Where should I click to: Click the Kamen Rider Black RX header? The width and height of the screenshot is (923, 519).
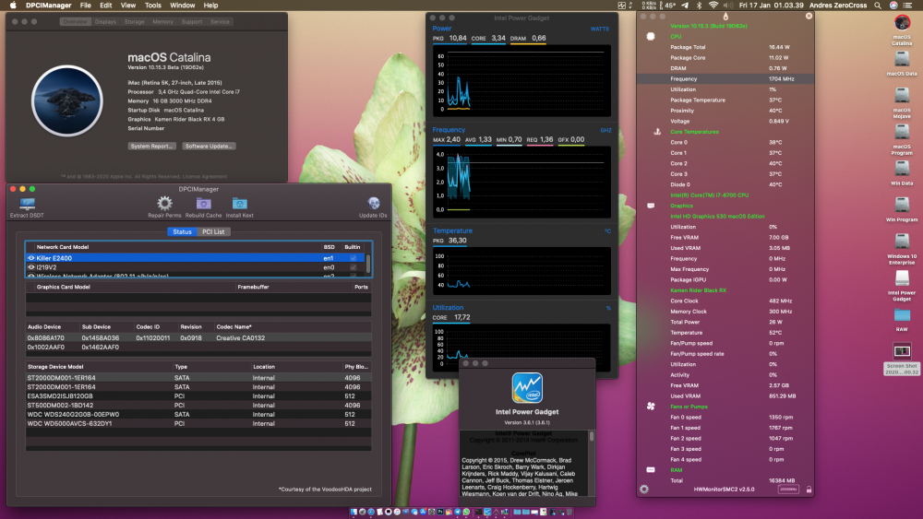tap(698, 290)
